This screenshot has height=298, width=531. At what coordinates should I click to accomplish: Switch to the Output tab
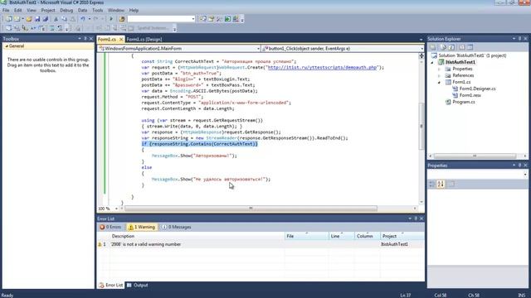pos(138,285)
